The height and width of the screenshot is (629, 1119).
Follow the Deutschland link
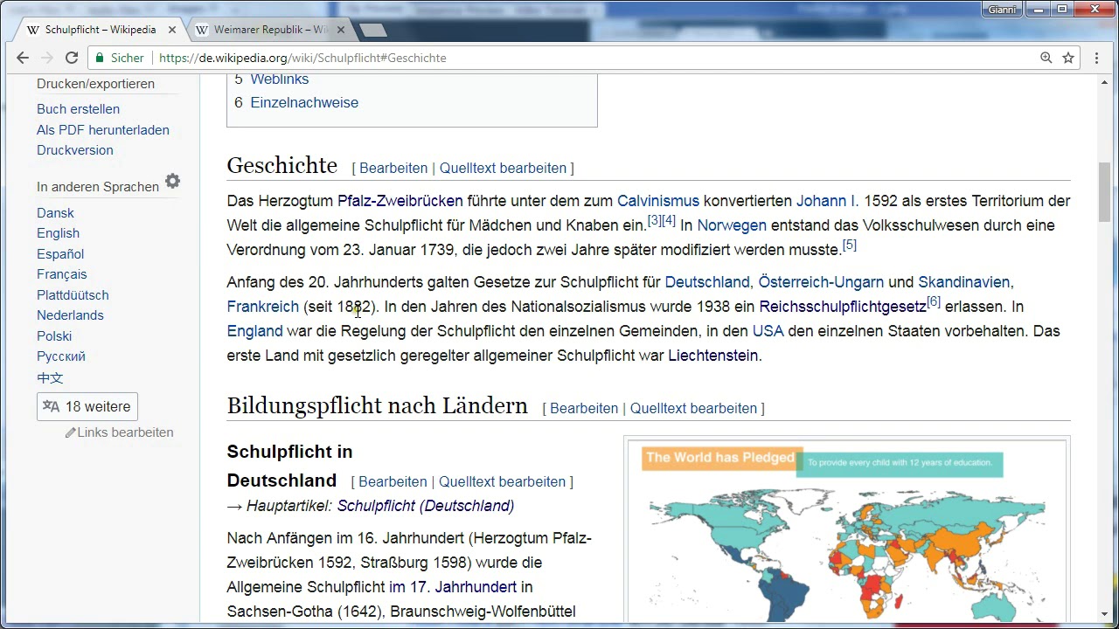pyautogui.click(x=707, y=282)
